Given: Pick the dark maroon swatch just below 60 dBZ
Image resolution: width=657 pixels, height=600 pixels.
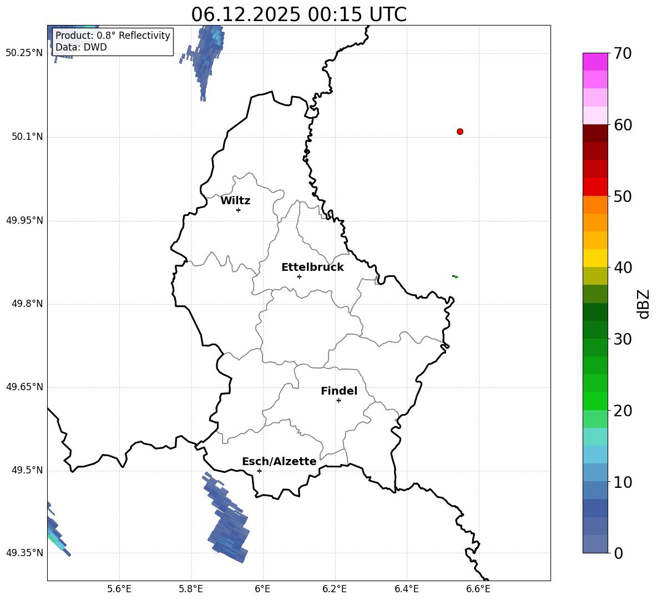Looking at the screenshot, I should tap(595, 133).
